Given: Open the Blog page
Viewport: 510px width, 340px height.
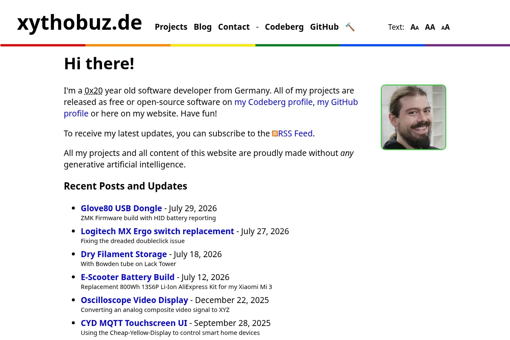Looking at the screenshot, I should pos(203,27).
